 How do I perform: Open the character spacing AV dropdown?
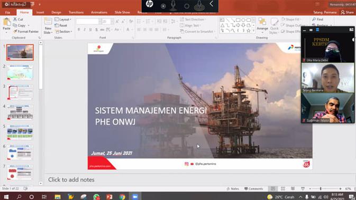coord(109,30)
